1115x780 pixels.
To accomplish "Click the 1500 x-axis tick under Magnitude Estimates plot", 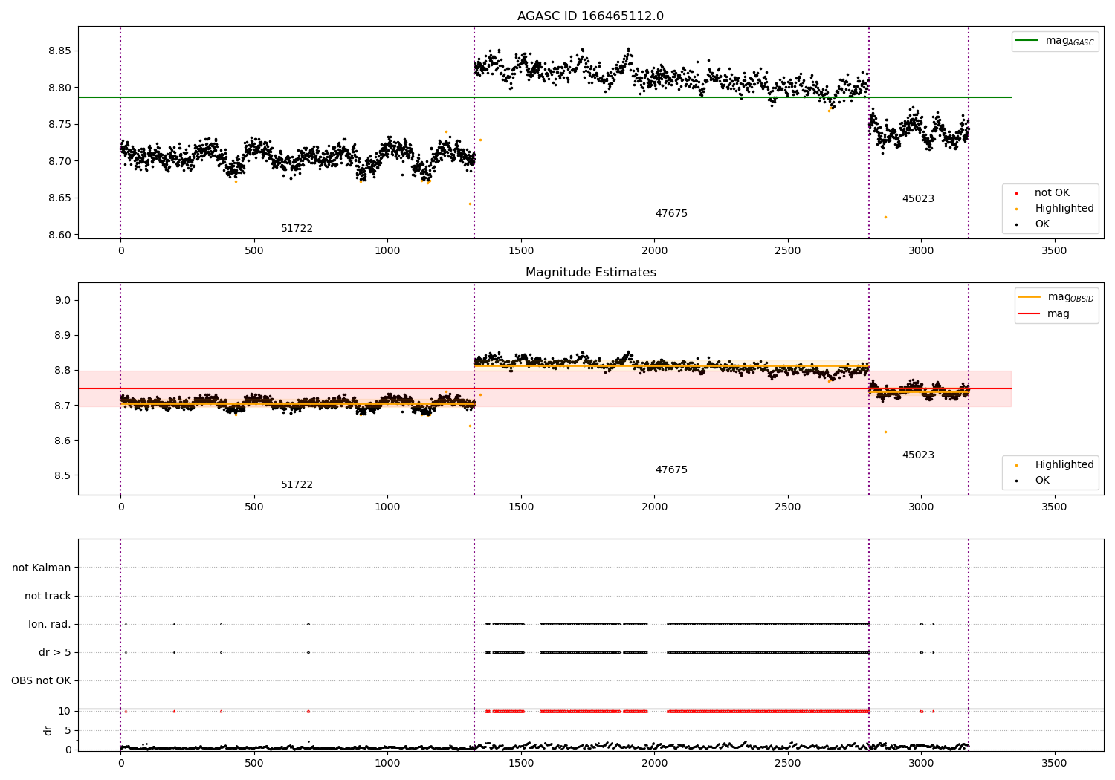I will (521, 507).
